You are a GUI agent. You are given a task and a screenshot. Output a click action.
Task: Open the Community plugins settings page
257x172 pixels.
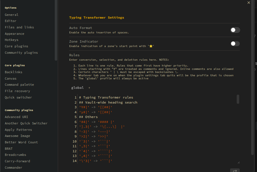click(x=21, y=52)
